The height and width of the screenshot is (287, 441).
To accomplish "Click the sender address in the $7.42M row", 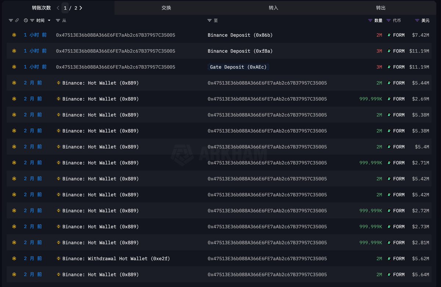I will 115,35.
